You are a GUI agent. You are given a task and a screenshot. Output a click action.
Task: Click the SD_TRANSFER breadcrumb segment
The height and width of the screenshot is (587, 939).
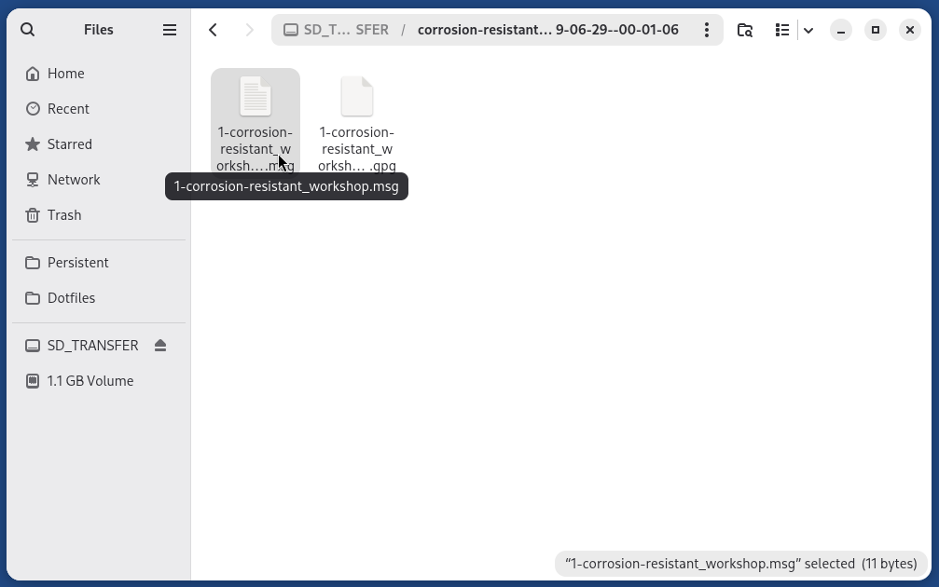[338, 29]
